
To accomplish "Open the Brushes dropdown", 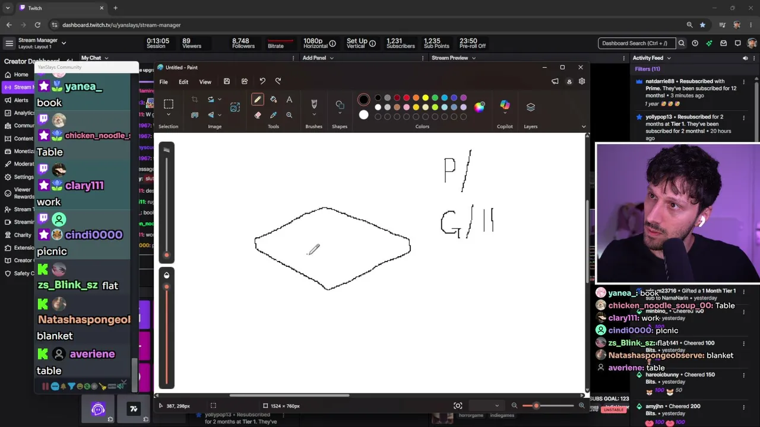I will click(x=314, y=115).
